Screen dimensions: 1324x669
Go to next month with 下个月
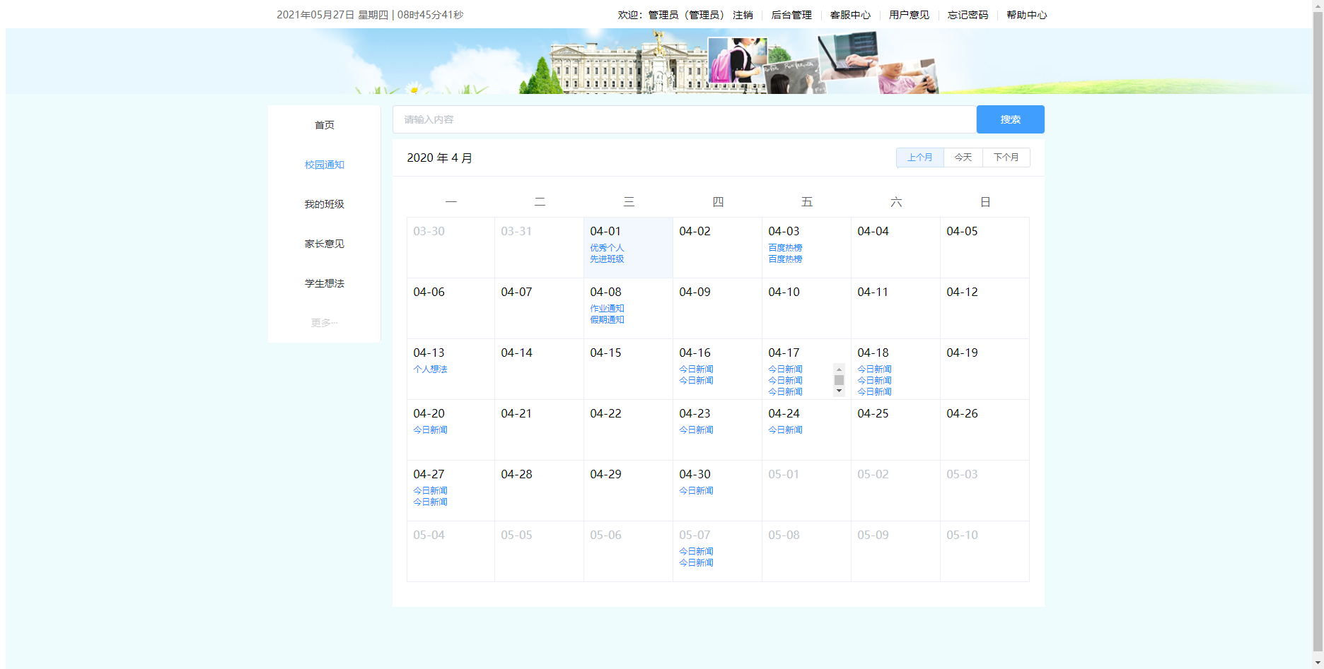click(x=1006, y=158)
